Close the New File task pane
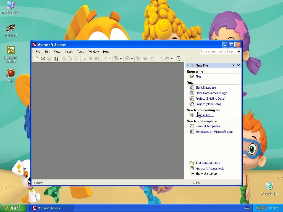 point(239,65)
